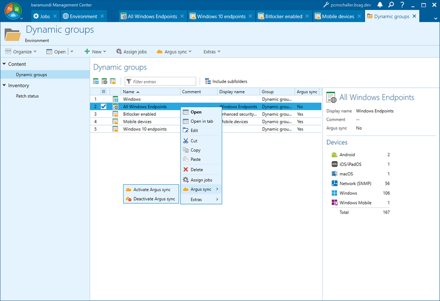Screen dimensions: 440x301
Task: Click the Deactivate Argus sync cloud icon
Action: coord(129,199)
